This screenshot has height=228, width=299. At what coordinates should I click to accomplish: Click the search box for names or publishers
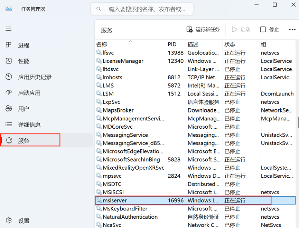[x=142, y=9]
